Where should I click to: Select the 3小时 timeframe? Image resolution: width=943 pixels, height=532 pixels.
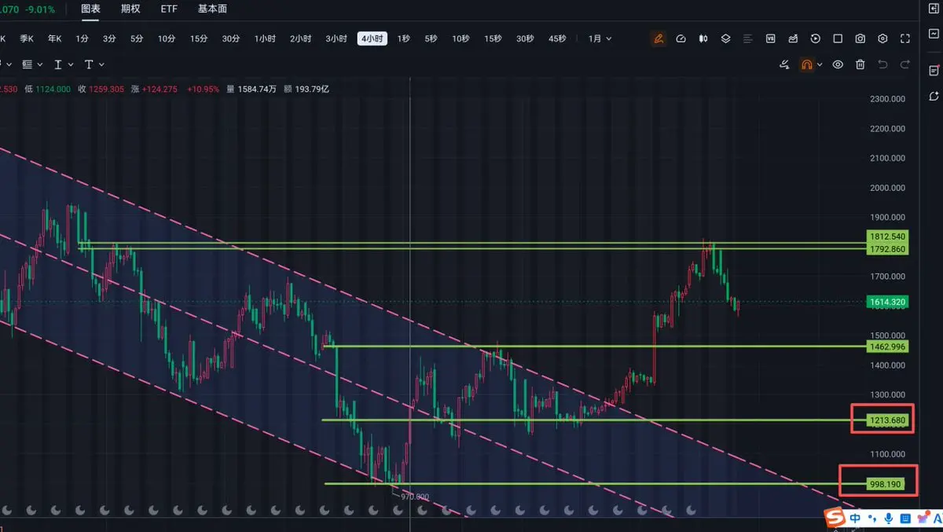tap(336, 39)
